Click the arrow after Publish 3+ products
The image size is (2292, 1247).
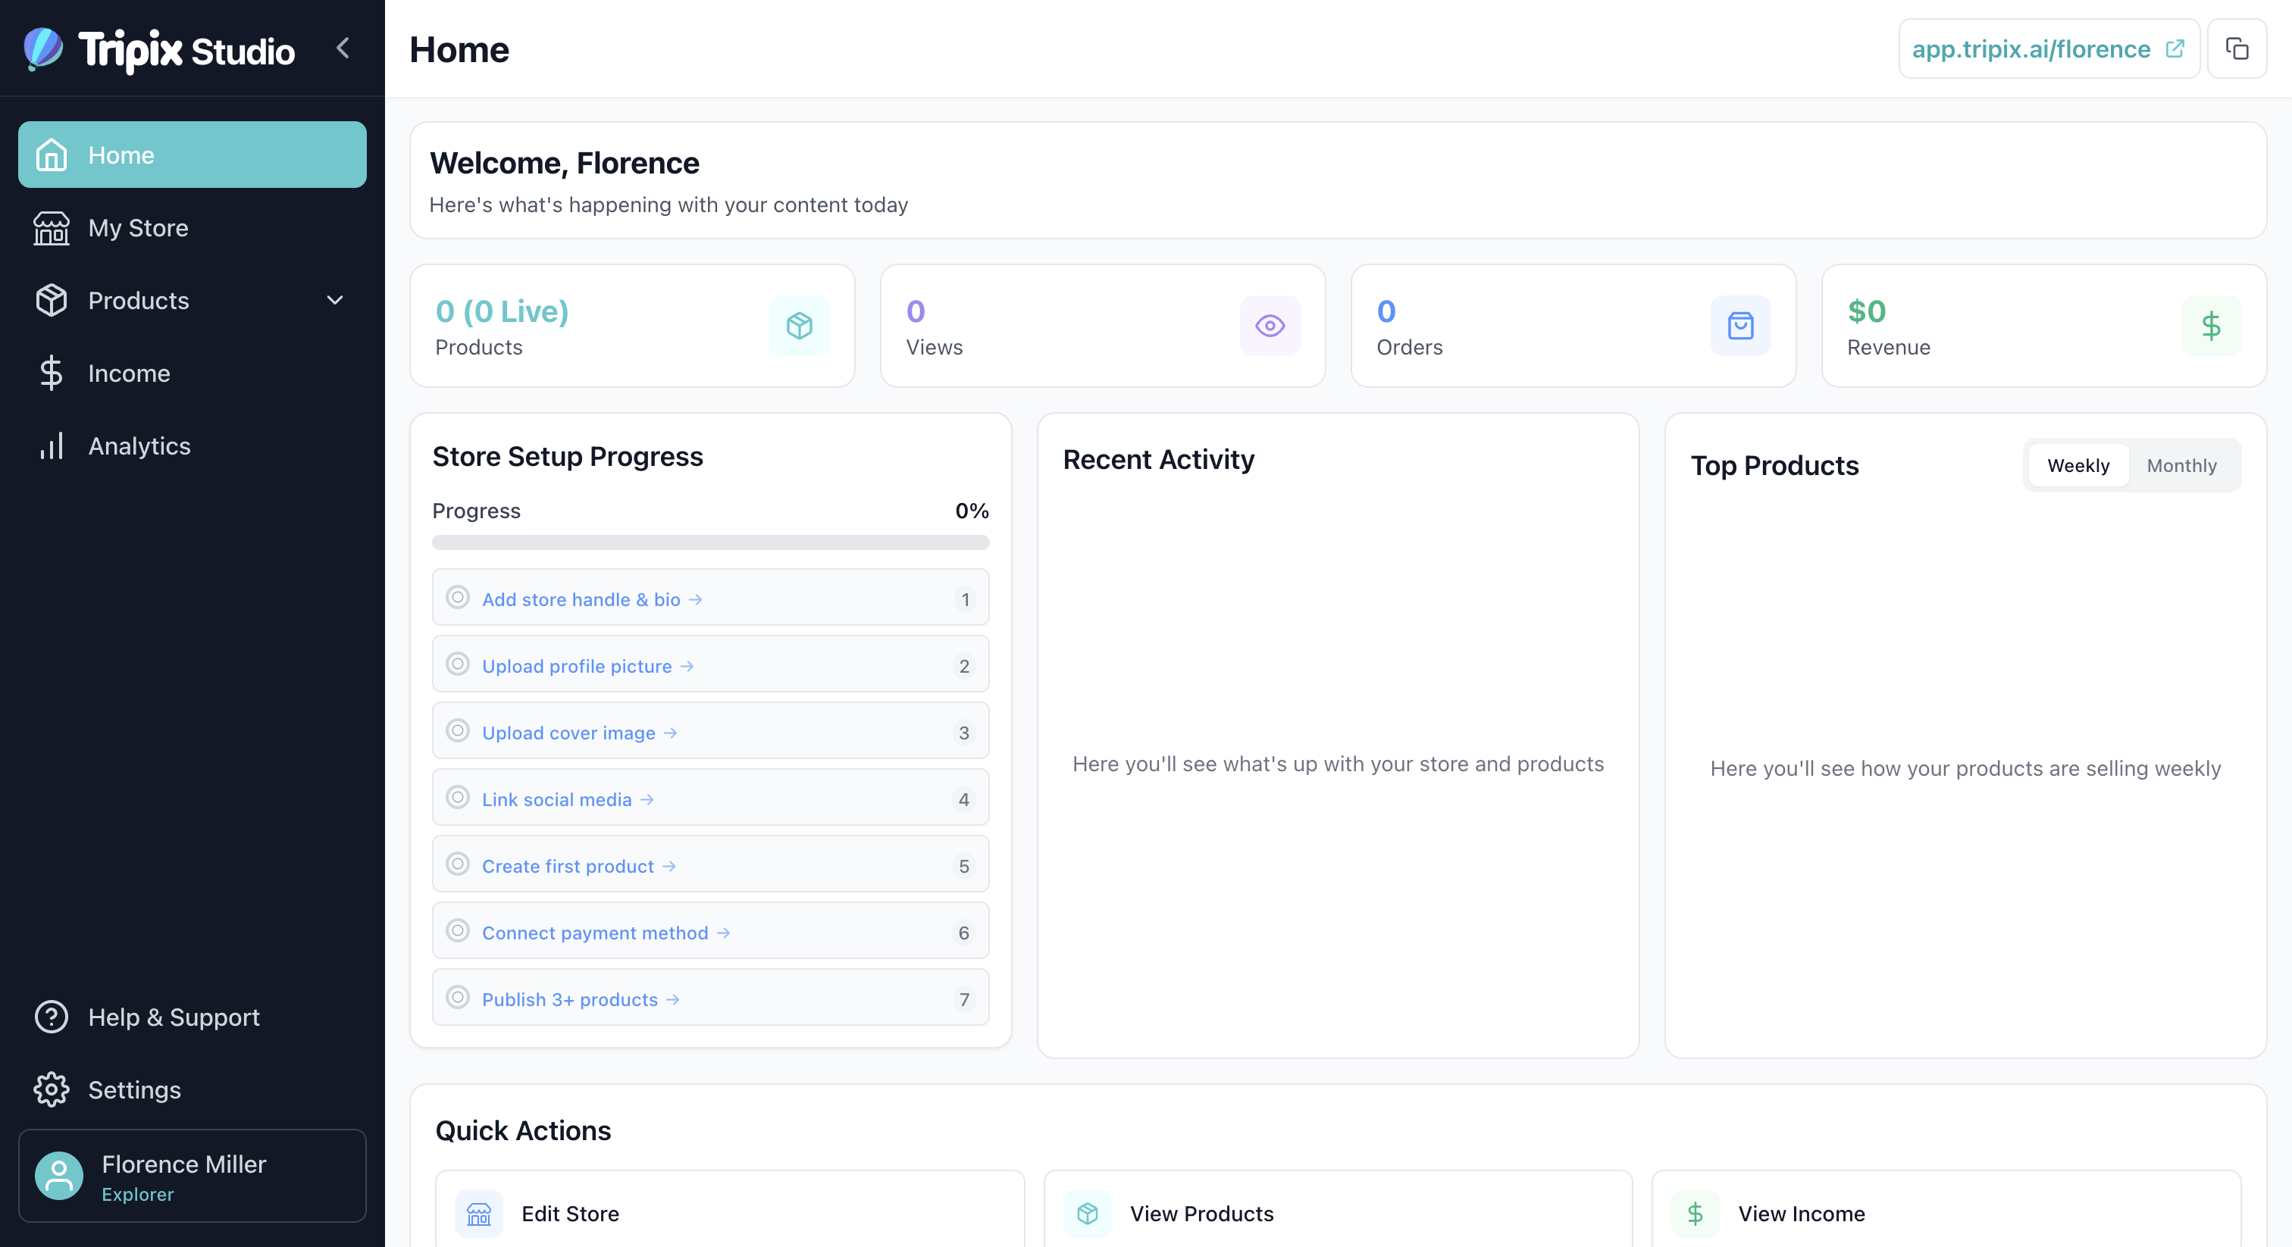point(672,1001)
